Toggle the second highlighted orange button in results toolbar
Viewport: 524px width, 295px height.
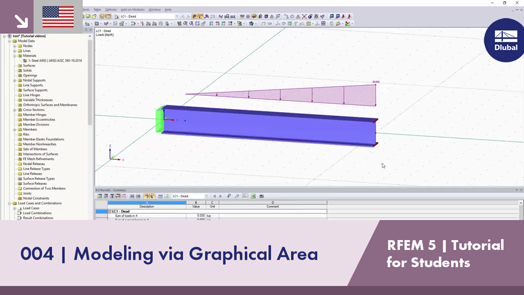click(x=152, y=196)
